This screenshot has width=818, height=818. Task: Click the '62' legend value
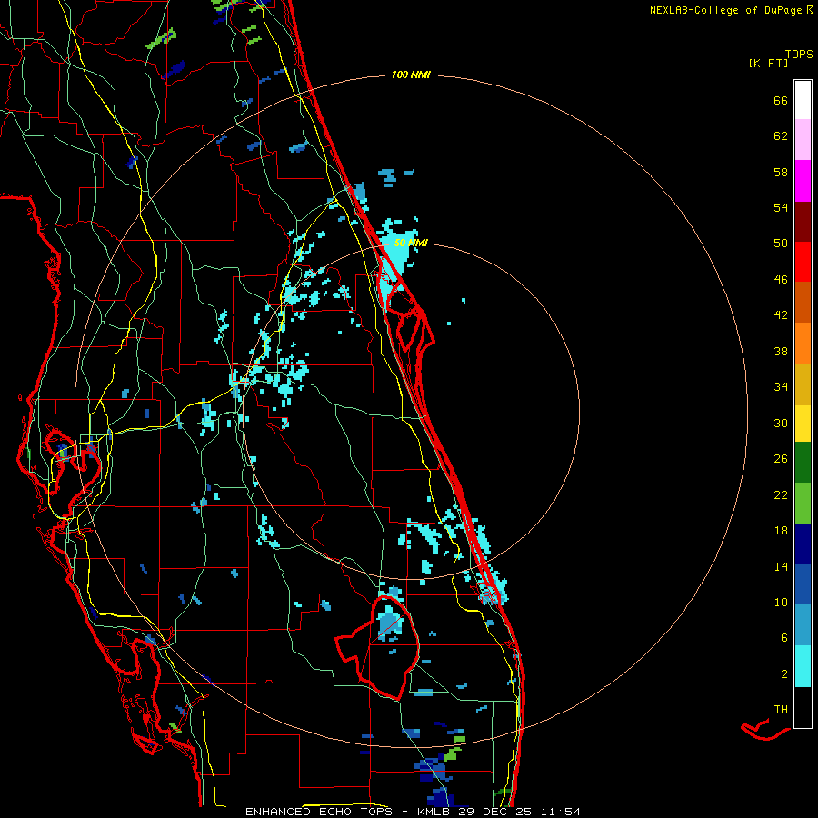(781, 136)
